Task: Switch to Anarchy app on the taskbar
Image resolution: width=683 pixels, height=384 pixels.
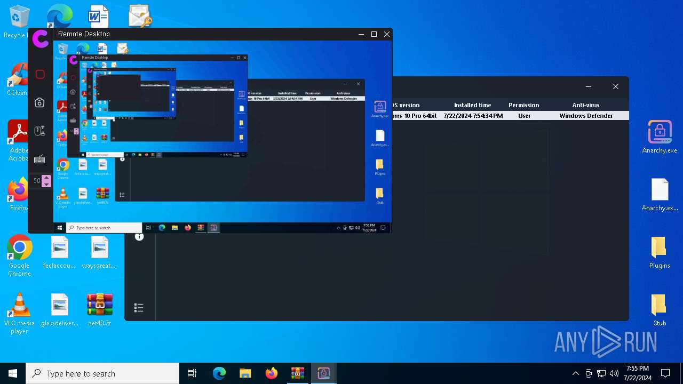Action: pos(323,373)
